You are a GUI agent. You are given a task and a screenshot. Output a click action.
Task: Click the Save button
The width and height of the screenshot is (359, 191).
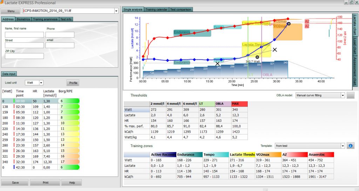[x=15, y=183]
